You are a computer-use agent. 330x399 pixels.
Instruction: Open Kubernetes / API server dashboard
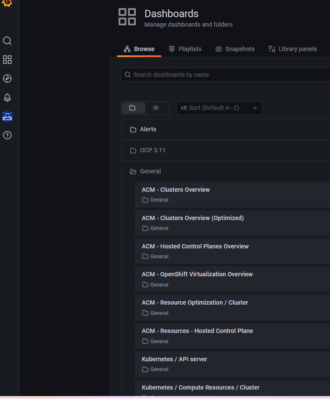(x=232, y=364)
